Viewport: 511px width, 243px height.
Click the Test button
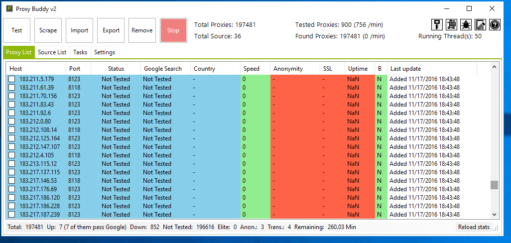click(16, 30)
